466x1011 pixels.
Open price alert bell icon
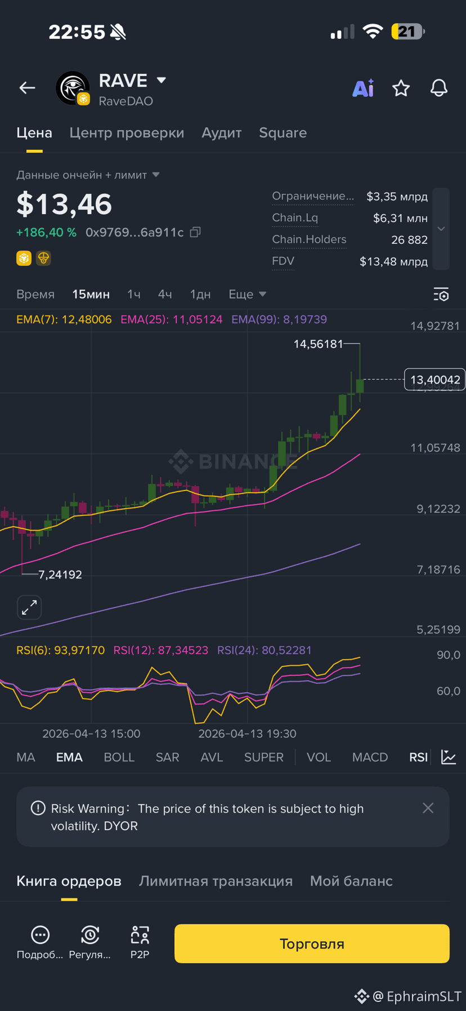[x=439, y=88]
